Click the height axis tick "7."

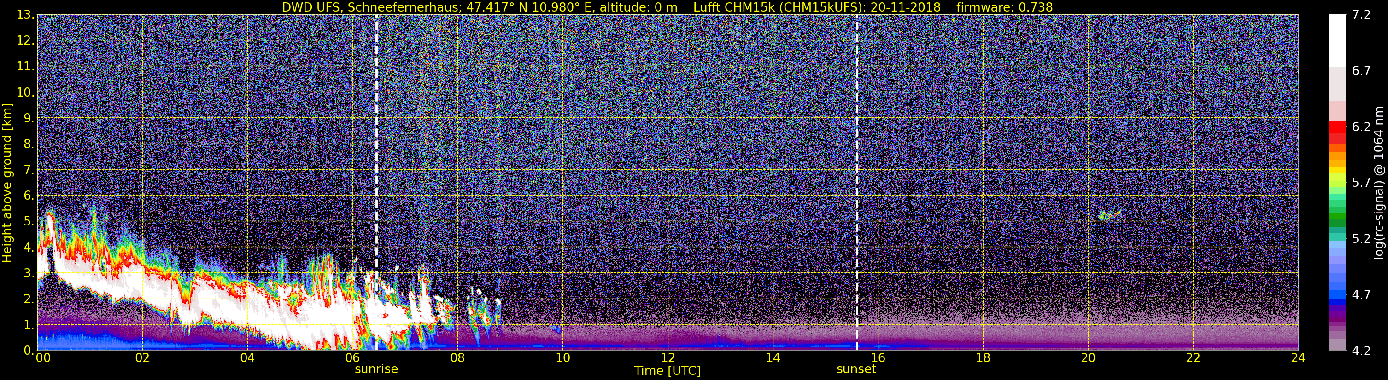click(29, 170)
